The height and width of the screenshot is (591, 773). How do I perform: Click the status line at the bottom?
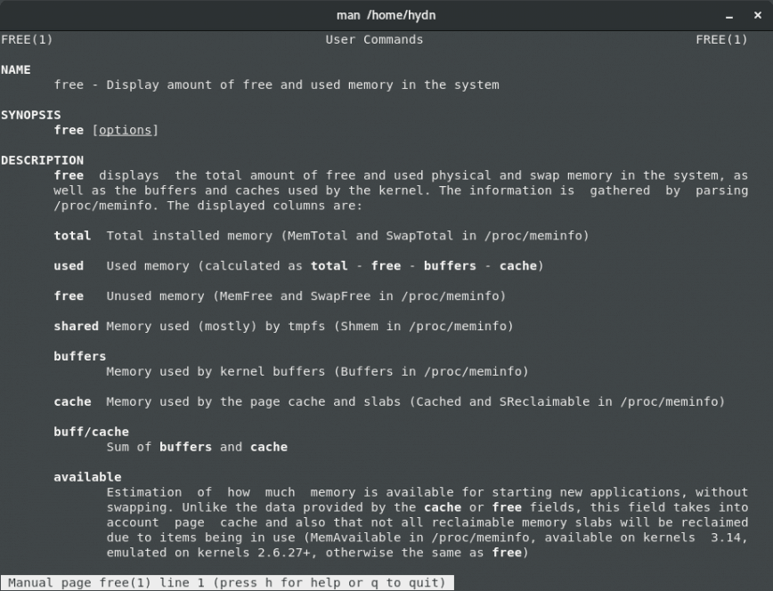(223, 582)
